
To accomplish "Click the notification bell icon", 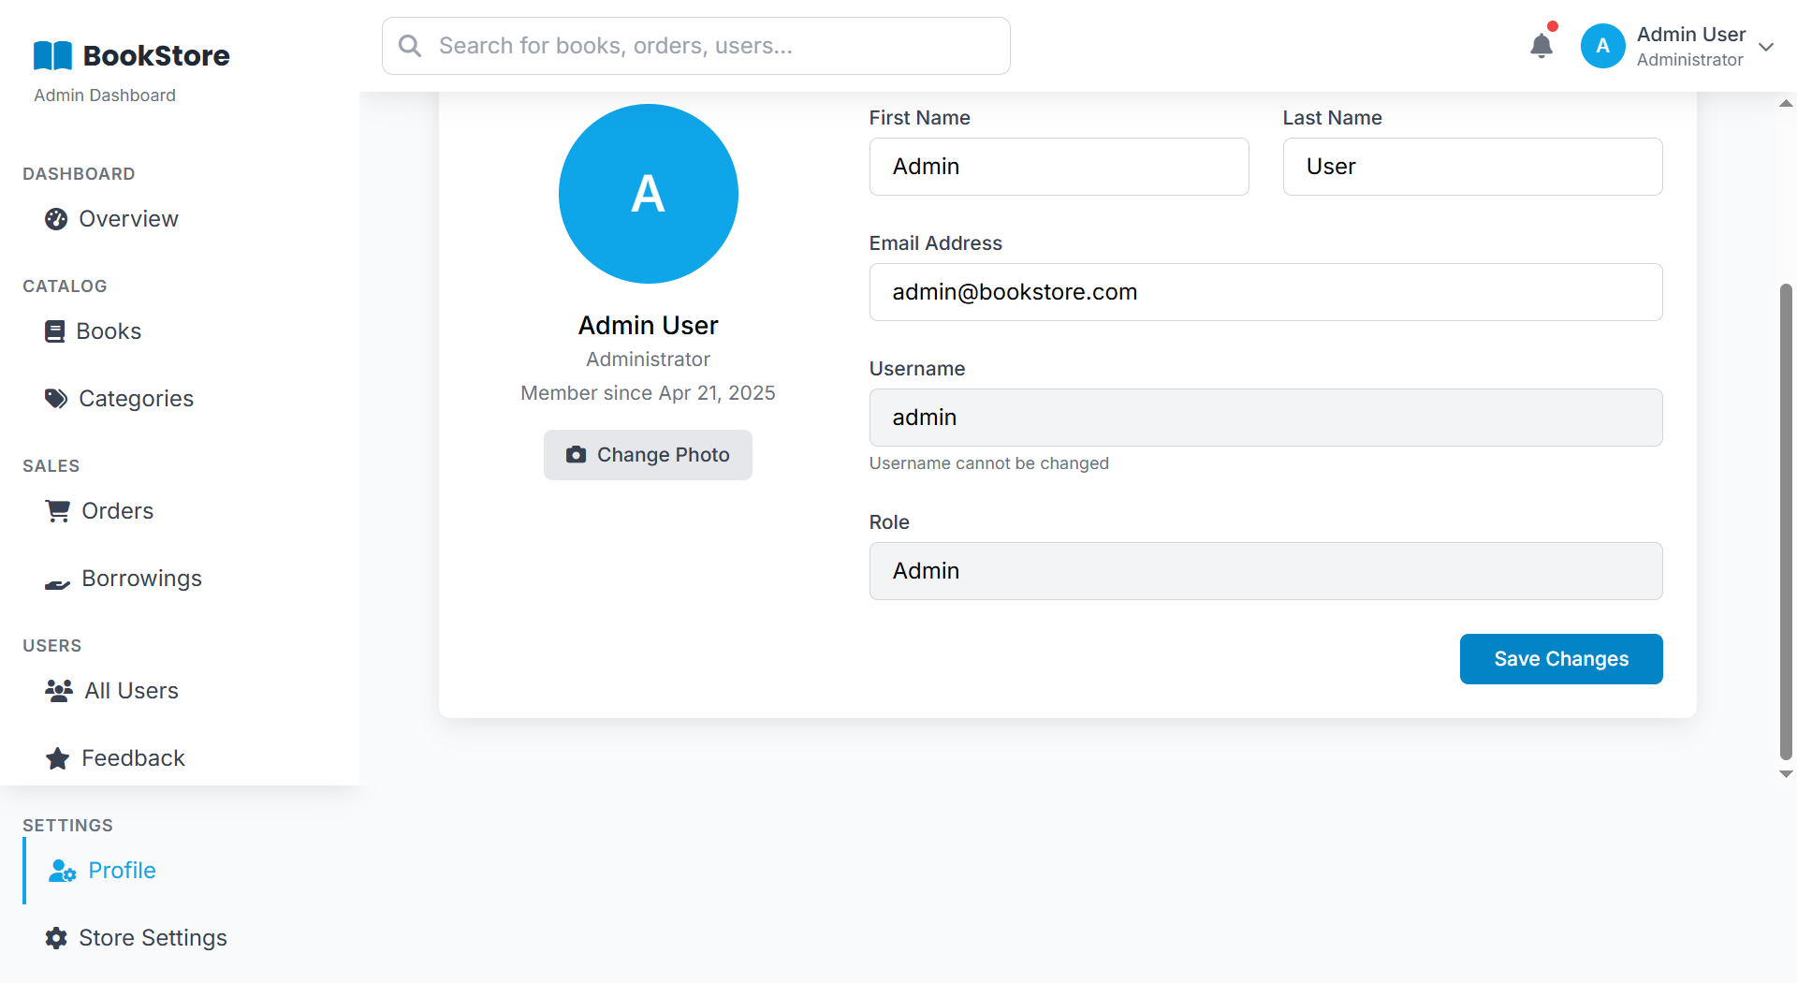I will pyautogui.click(x=1541, y=46).
